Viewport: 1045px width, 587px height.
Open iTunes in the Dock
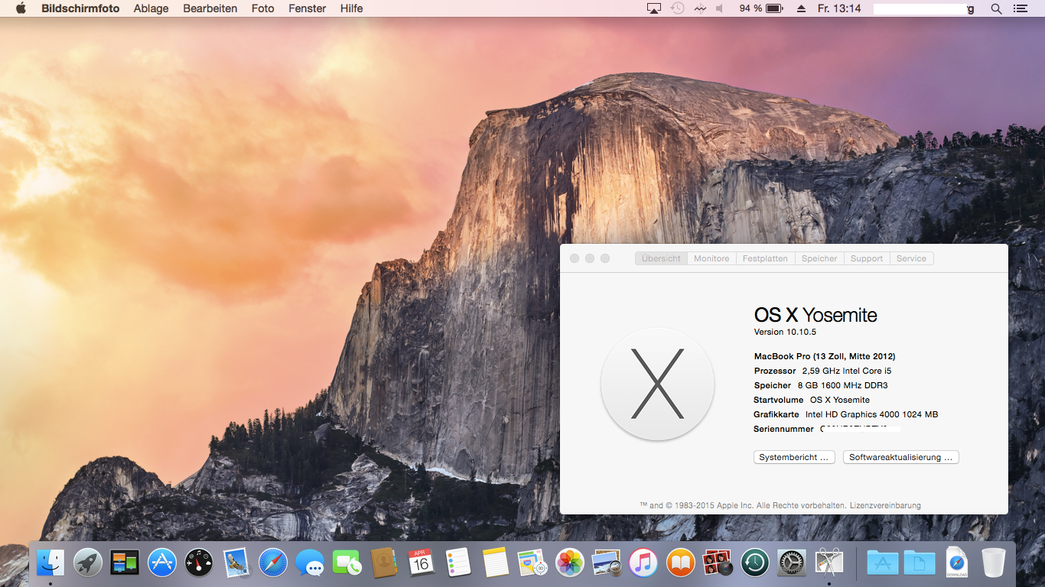pos(643,563)
